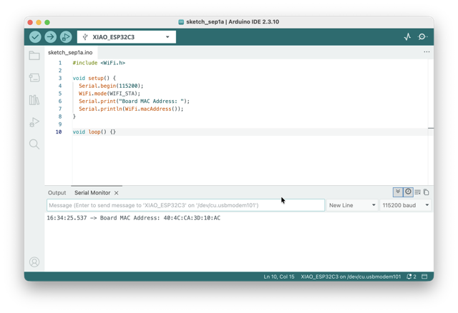This screenshot has width=458, height=313.
Task: Click the account profile icon
Action: click(x=34, y=262)
